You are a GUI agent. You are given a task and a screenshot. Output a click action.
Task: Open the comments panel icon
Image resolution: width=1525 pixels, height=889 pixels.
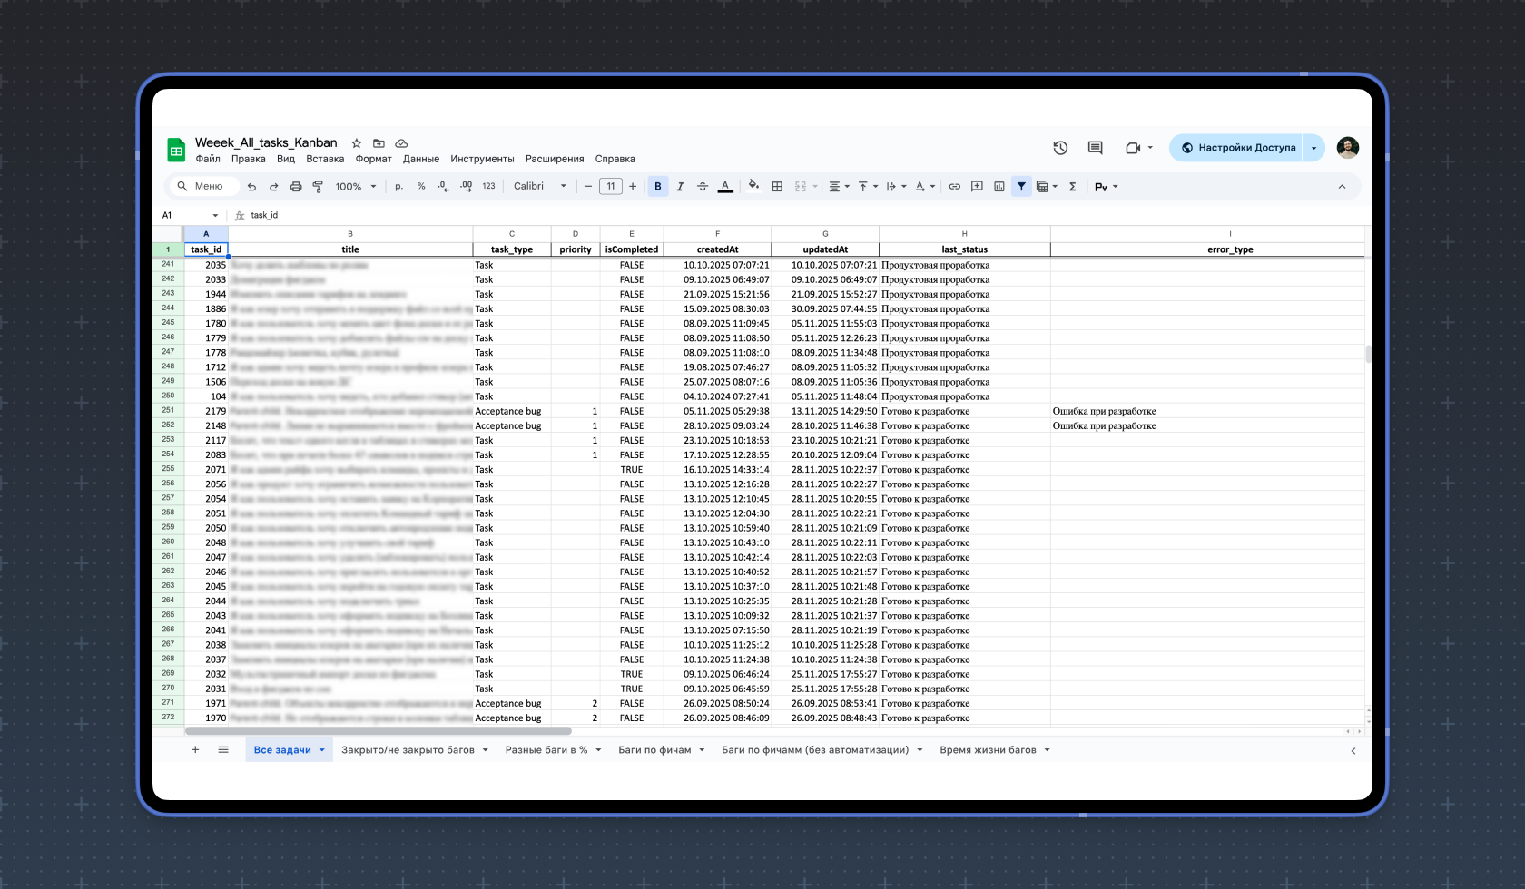point(1095,148)
